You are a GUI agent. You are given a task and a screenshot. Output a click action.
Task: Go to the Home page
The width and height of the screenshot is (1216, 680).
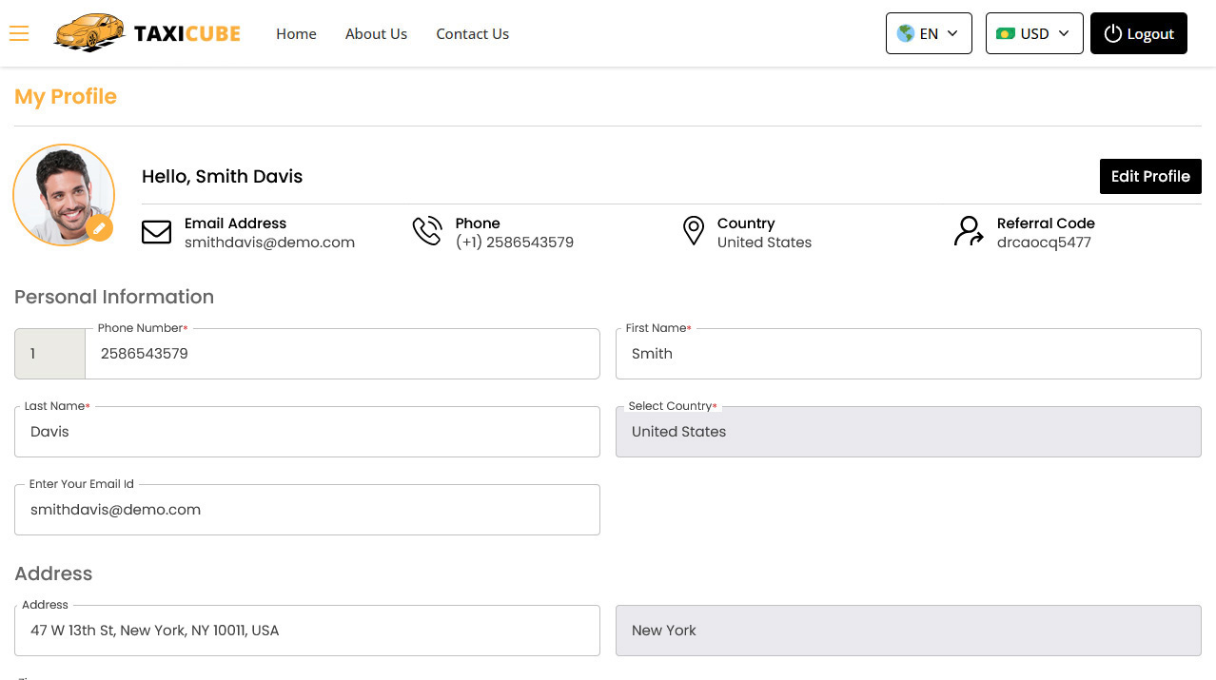pyautogui.click(x=296, y=33)
